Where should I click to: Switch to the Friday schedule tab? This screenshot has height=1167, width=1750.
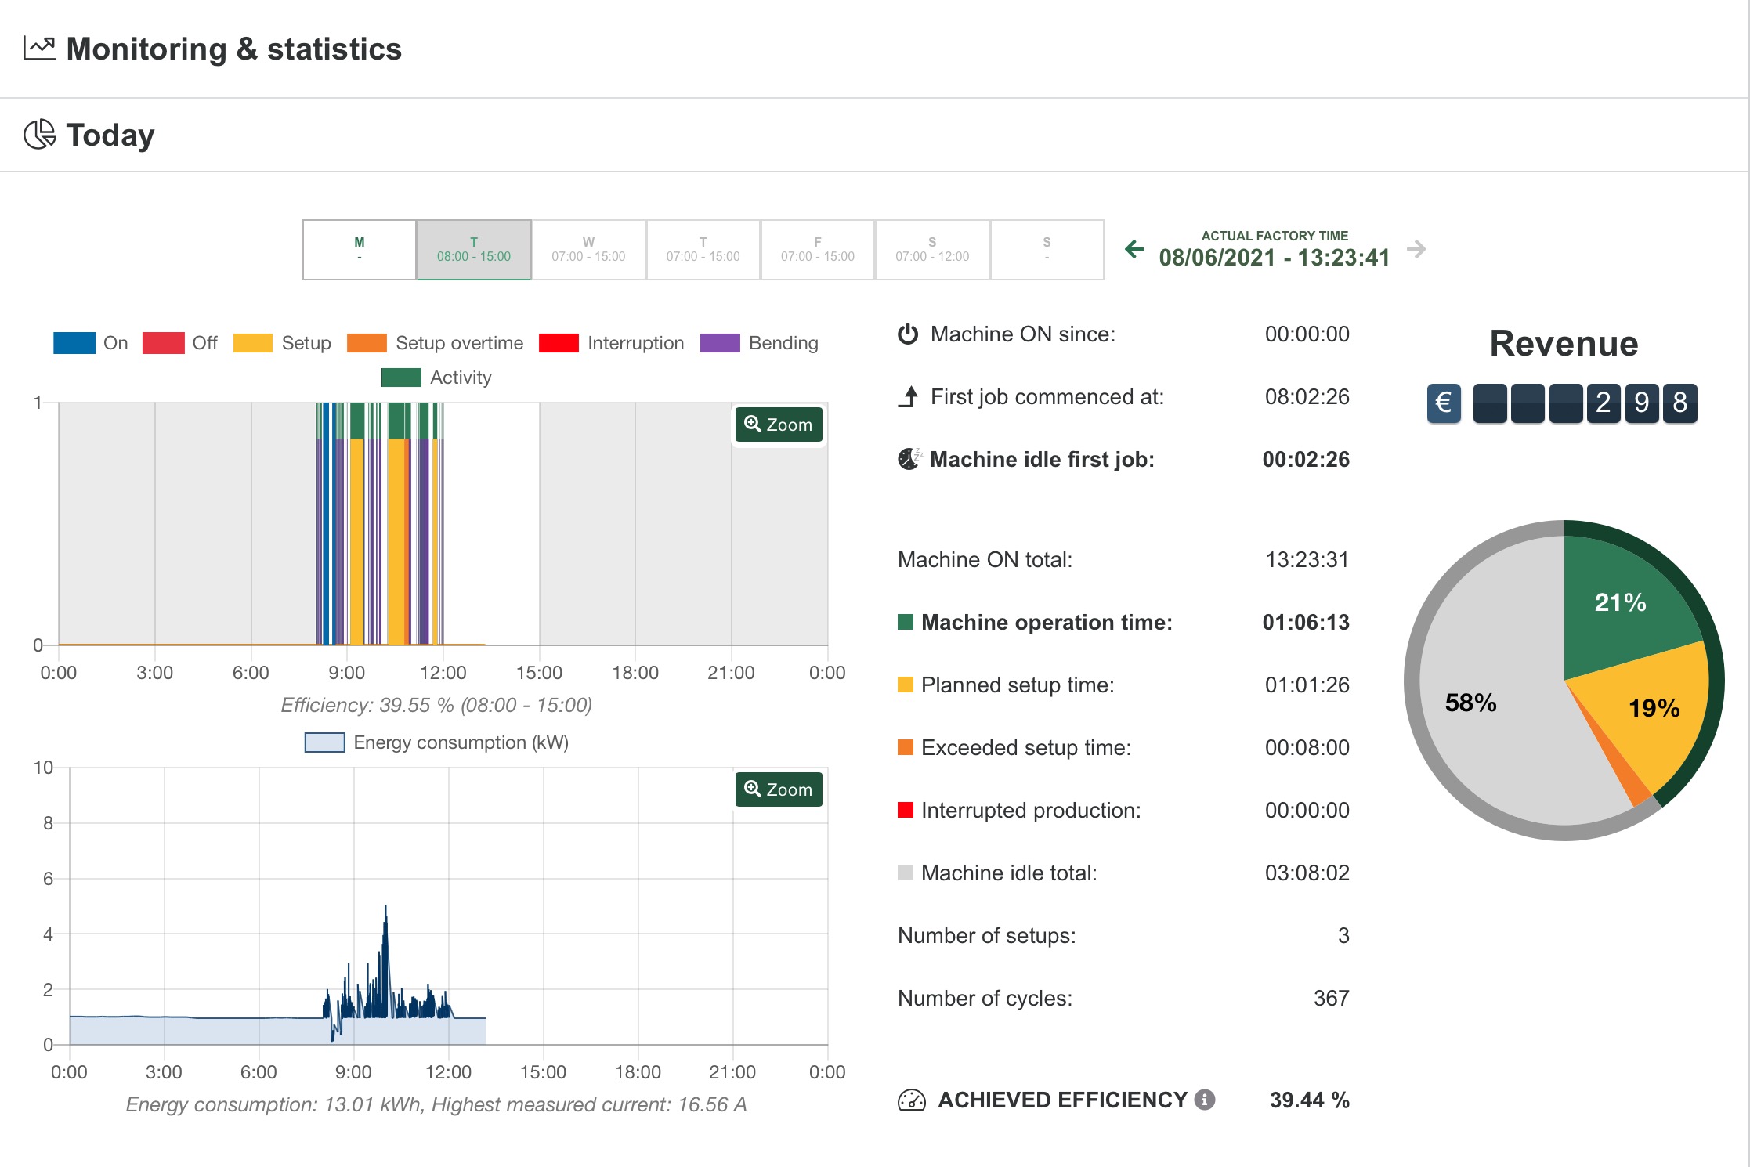coord(817,249)
